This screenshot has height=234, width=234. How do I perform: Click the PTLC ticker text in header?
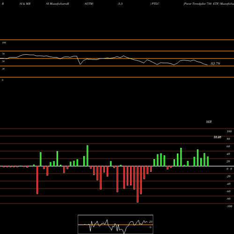point(155,4)
